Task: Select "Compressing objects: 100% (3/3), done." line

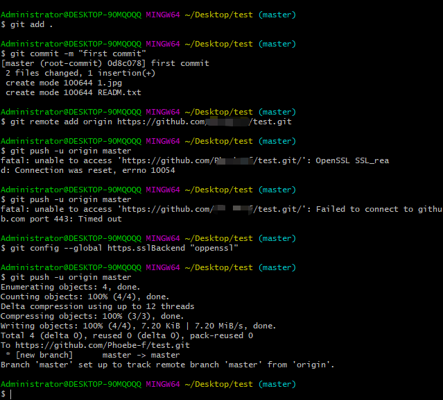Action: coord(92,316)
